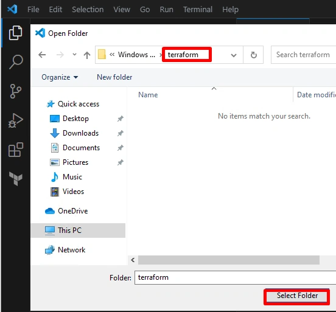Click the Folder name input field
This screenshot has width=336, height=312.
pos(235,277)
